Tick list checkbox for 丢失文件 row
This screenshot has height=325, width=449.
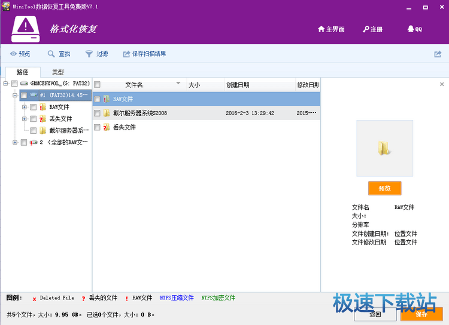tap(97, 127)
